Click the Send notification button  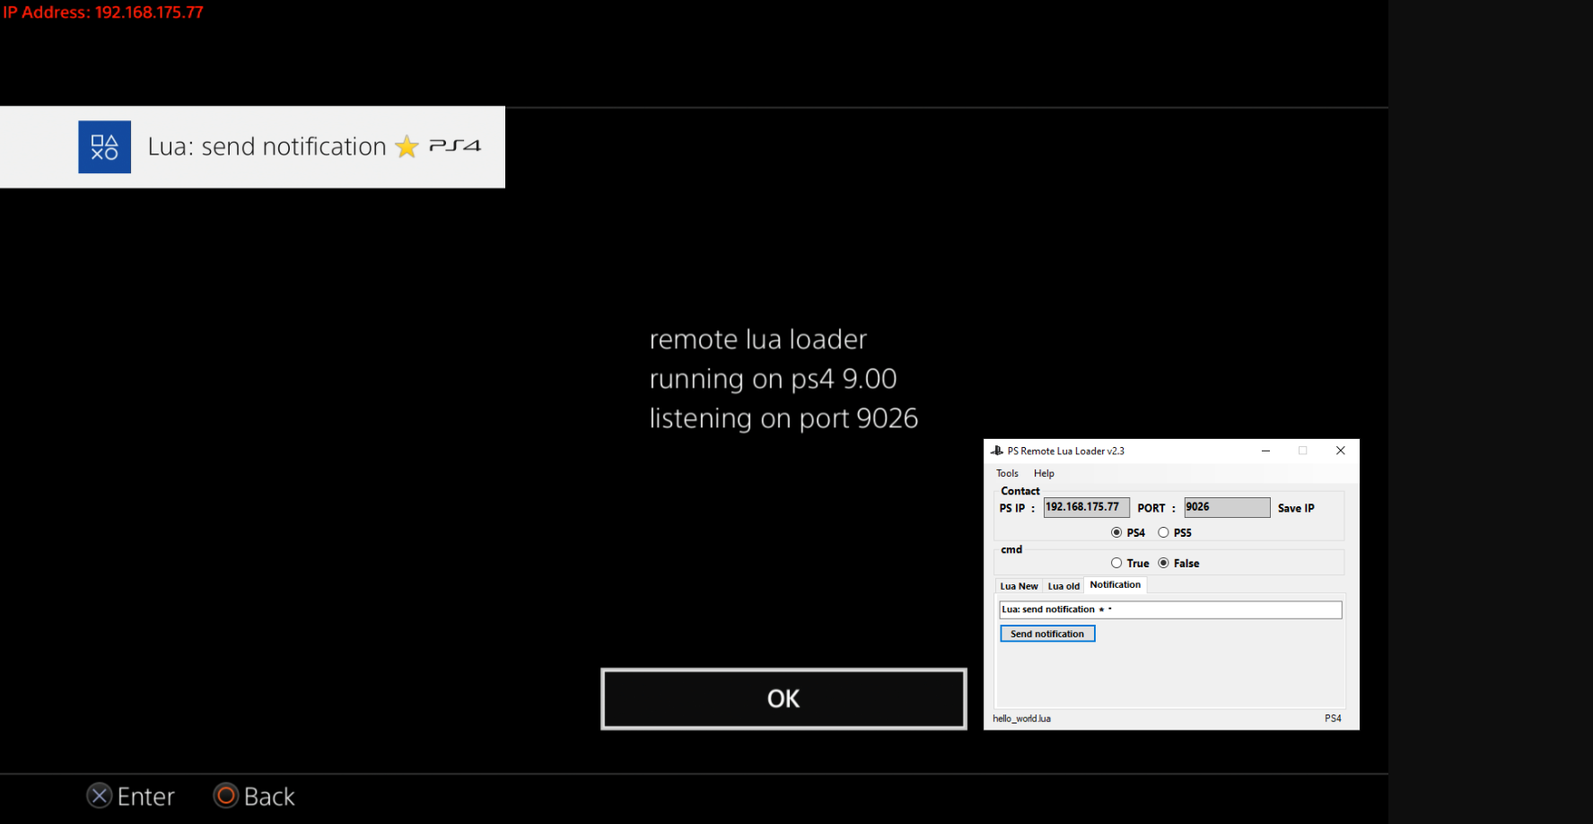pyautogui.click(x=1047, y=634)
